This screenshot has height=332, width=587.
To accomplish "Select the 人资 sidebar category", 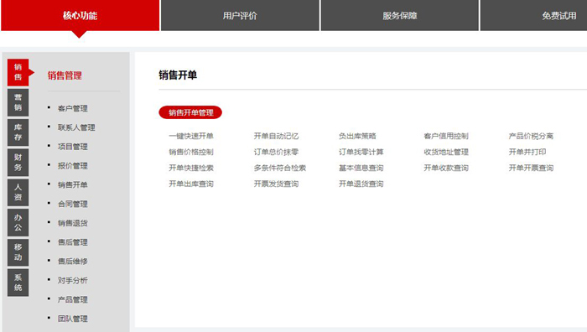I will 18,192.
